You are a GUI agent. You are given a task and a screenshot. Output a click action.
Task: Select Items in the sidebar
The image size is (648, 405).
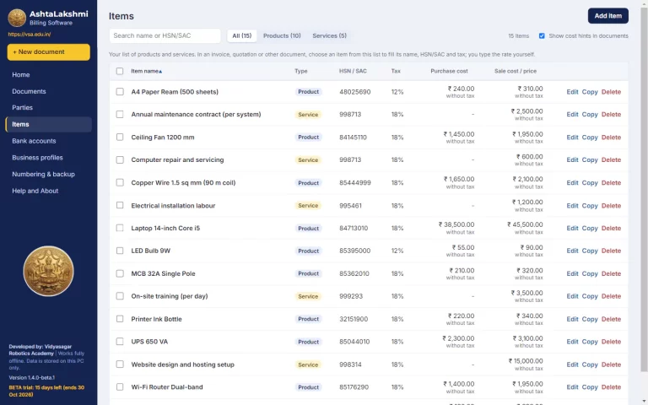tap(49, 124)
